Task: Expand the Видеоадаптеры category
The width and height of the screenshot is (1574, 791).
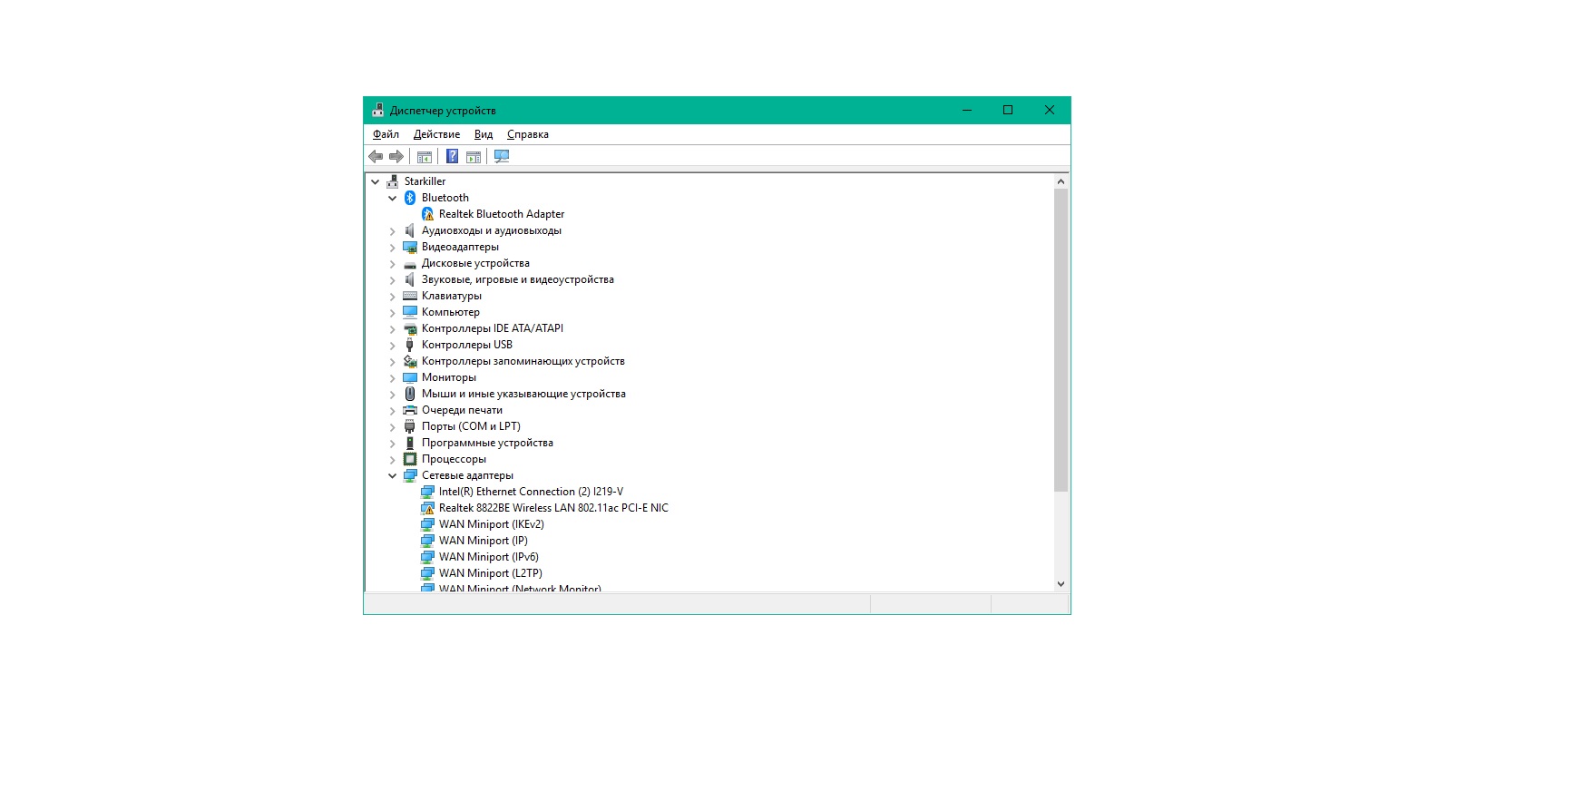Action: coord(392,248)
